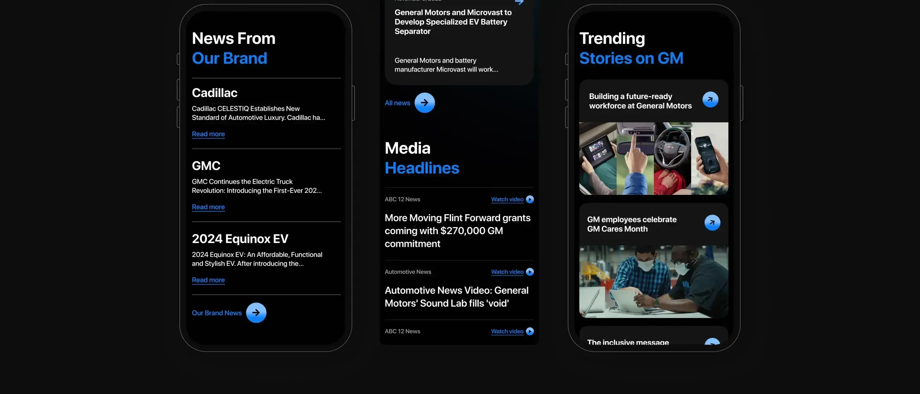
Task: Play icon beside Automotive News Watch video
Action: coord(530,272)
